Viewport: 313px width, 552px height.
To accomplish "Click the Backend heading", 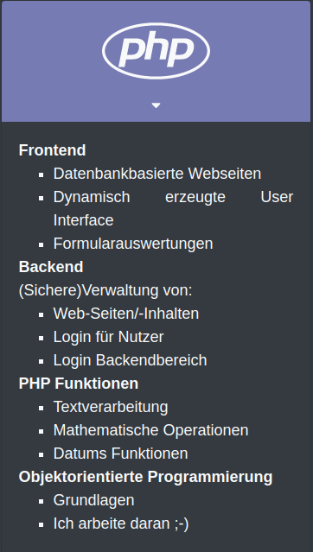I will point(51,267).
